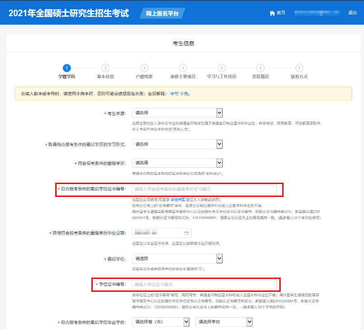
Task: Click the step 1 circle for 学籍学历
Action: click(67, 68)
